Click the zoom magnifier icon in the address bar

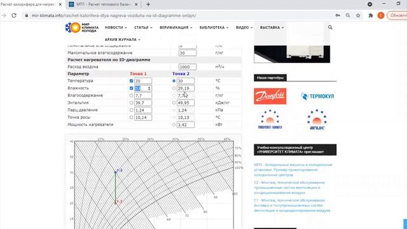click(348, 15)
